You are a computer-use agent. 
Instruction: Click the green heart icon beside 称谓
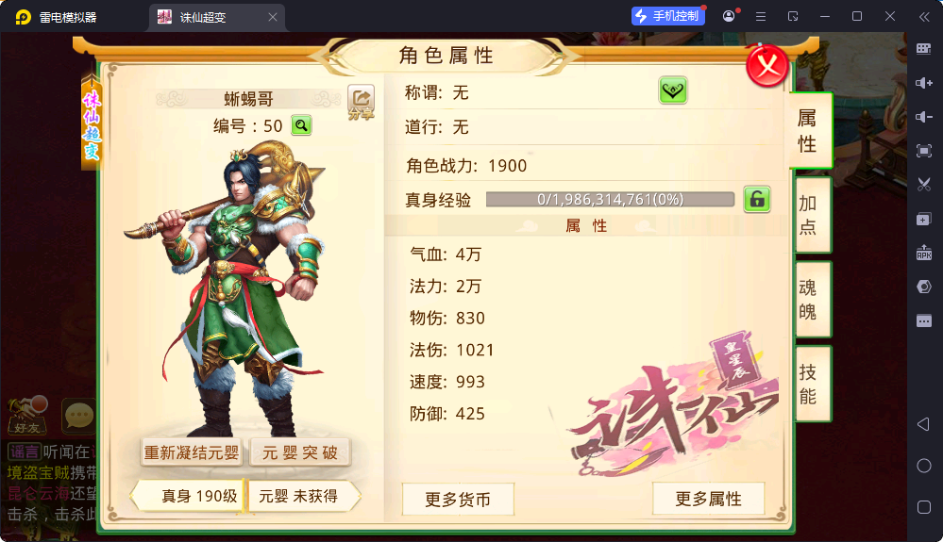pos(672,91)
